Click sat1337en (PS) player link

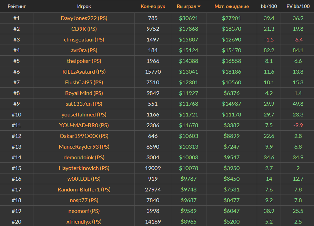pos(84,104)
